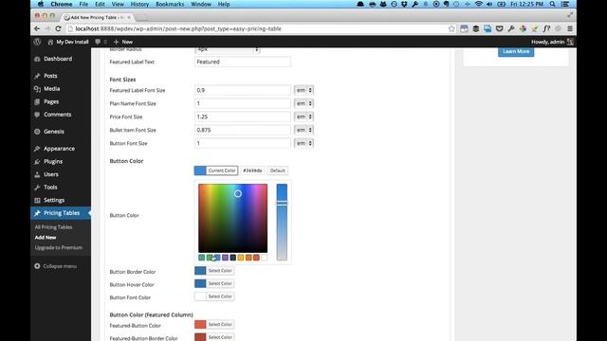Click in the Featured Label Text field

pos(243,62)
